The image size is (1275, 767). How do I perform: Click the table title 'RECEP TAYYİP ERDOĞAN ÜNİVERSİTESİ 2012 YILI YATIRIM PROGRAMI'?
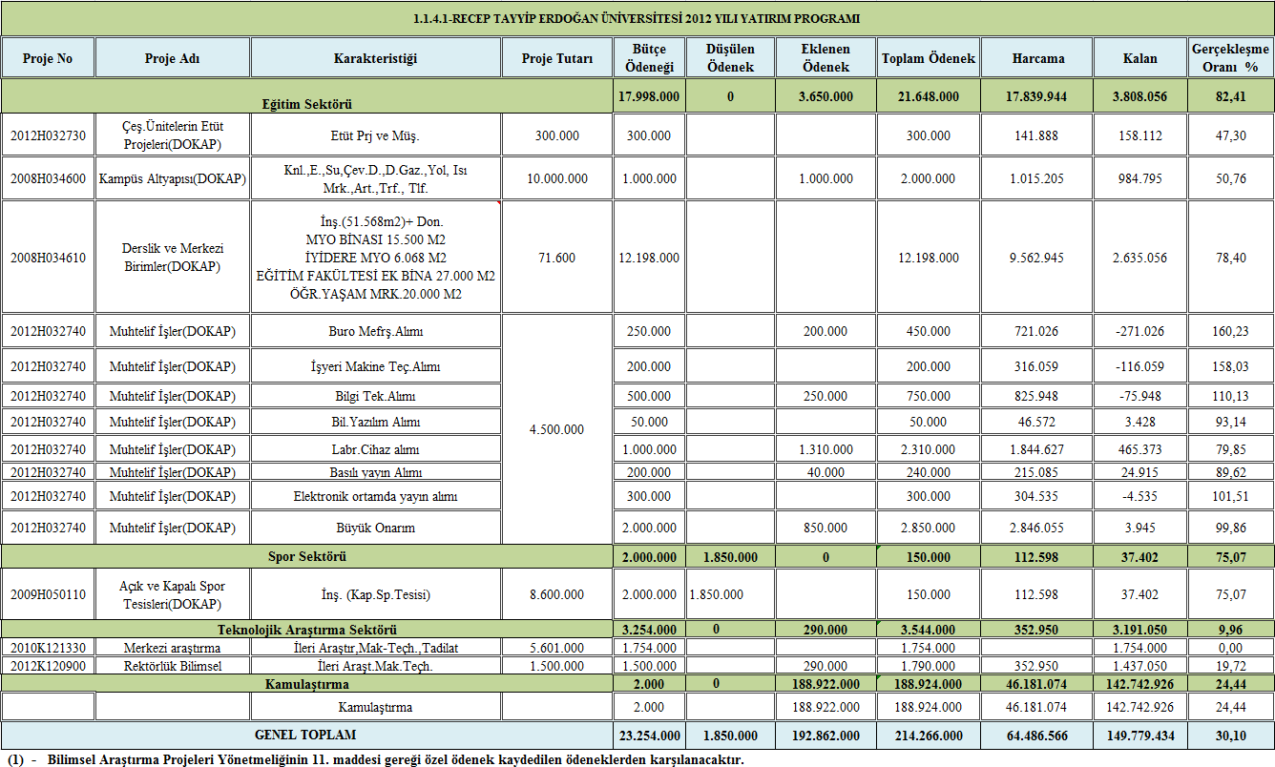(x=637, y=18)
